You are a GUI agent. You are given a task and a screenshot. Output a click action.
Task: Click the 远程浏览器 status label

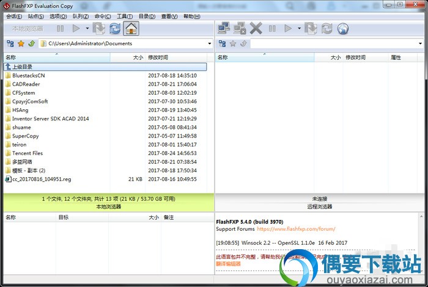pos(320,206)
